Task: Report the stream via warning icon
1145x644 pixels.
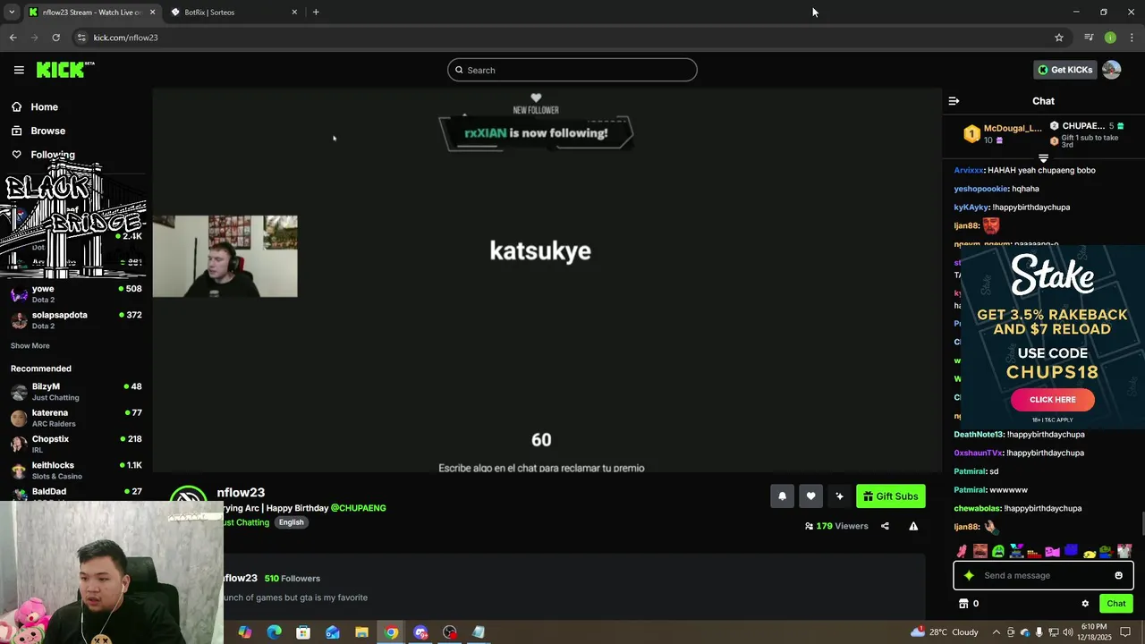Action: [x=913, y=526]
